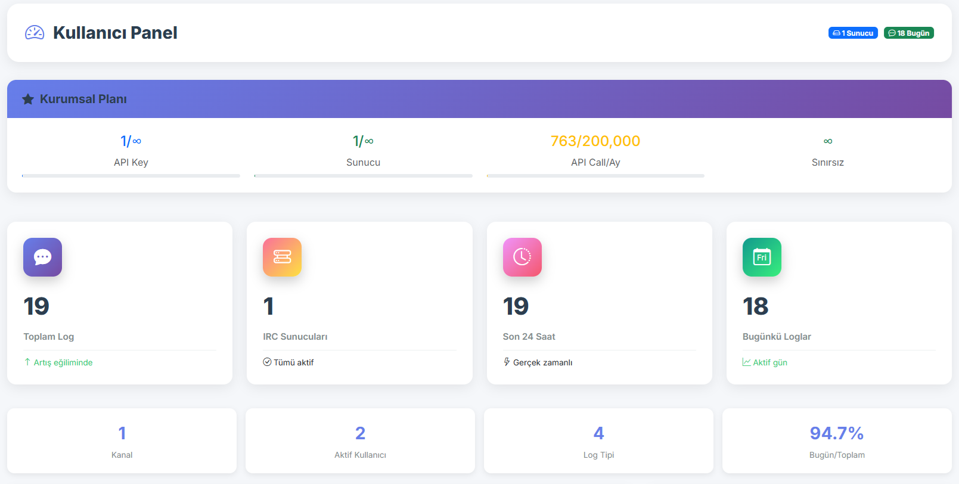Click the green up arrow next to Artış eğiliminde
The width and height of the screenshot is (959, 484).
pos(27,362)
